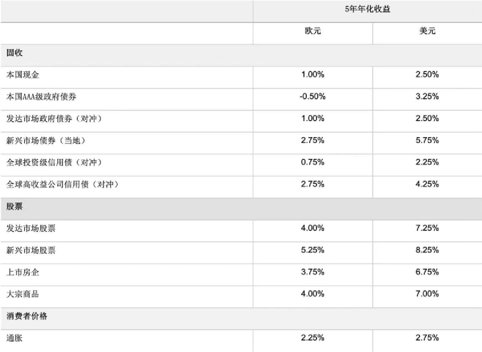
Task: Click the 欧元 column header
Action: tap(313, 31)
